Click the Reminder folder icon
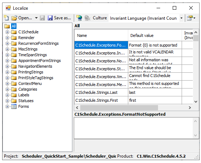The height and width of the screenshot is (163, 201). pyautogui.click(x=14, y=38)
